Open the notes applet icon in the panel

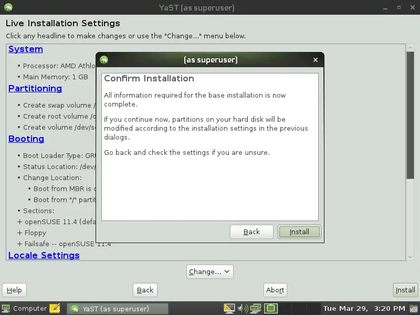point(55,309)
